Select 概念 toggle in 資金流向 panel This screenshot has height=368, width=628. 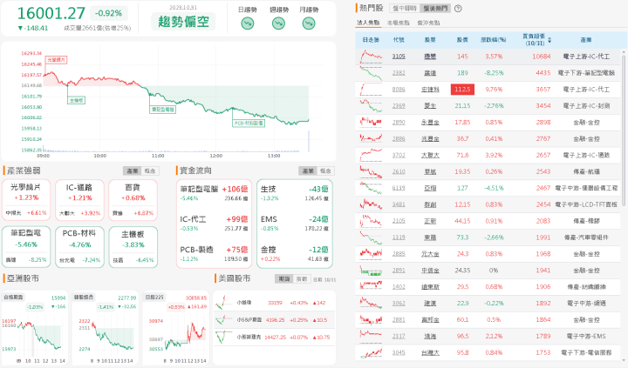click(x=325, y=171)
